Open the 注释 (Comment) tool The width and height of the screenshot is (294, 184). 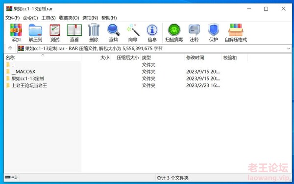194,30
